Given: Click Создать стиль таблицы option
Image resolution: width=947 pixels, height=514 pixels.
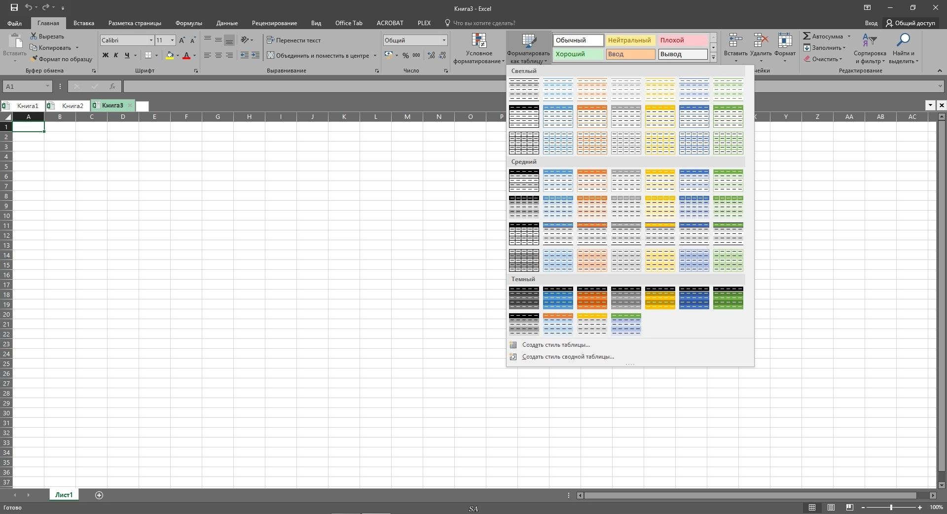Looking at the screenshot, I should tap(556, 345).
